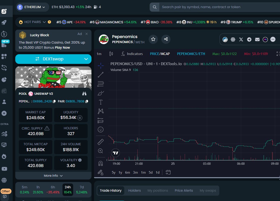Open the emoji icons tool

tap(101, 130)
